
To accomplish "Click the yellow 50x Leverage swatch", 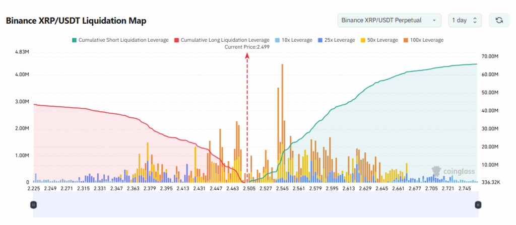I will pyautogui.click(x=363, y=40).
